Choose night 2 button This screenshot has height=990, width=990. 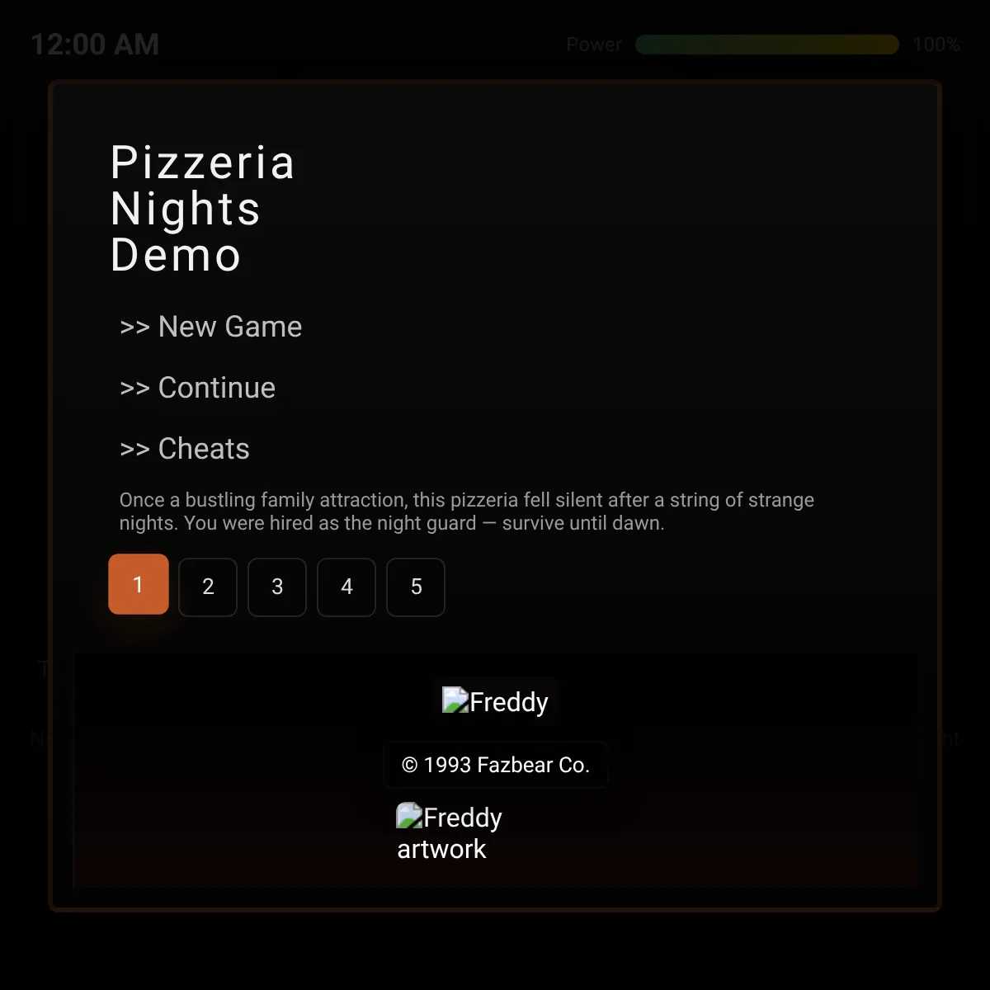pyautogui.click(x=208, y=587)
